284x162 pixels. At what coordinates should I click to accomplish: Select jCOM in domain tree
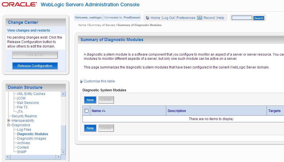(x=21, y=98)
